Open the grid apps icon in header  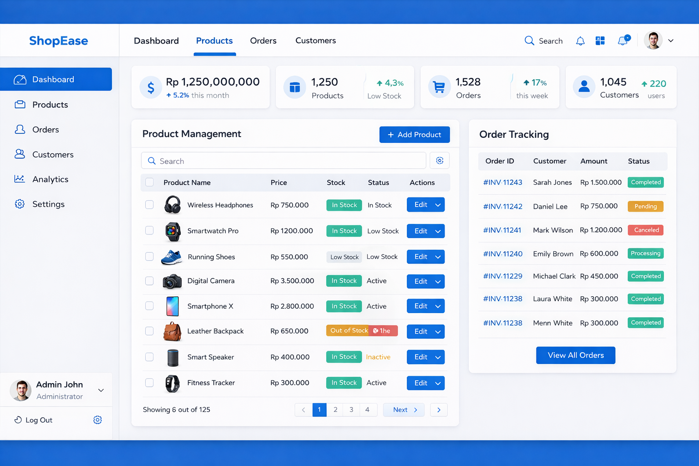point(600,41)
